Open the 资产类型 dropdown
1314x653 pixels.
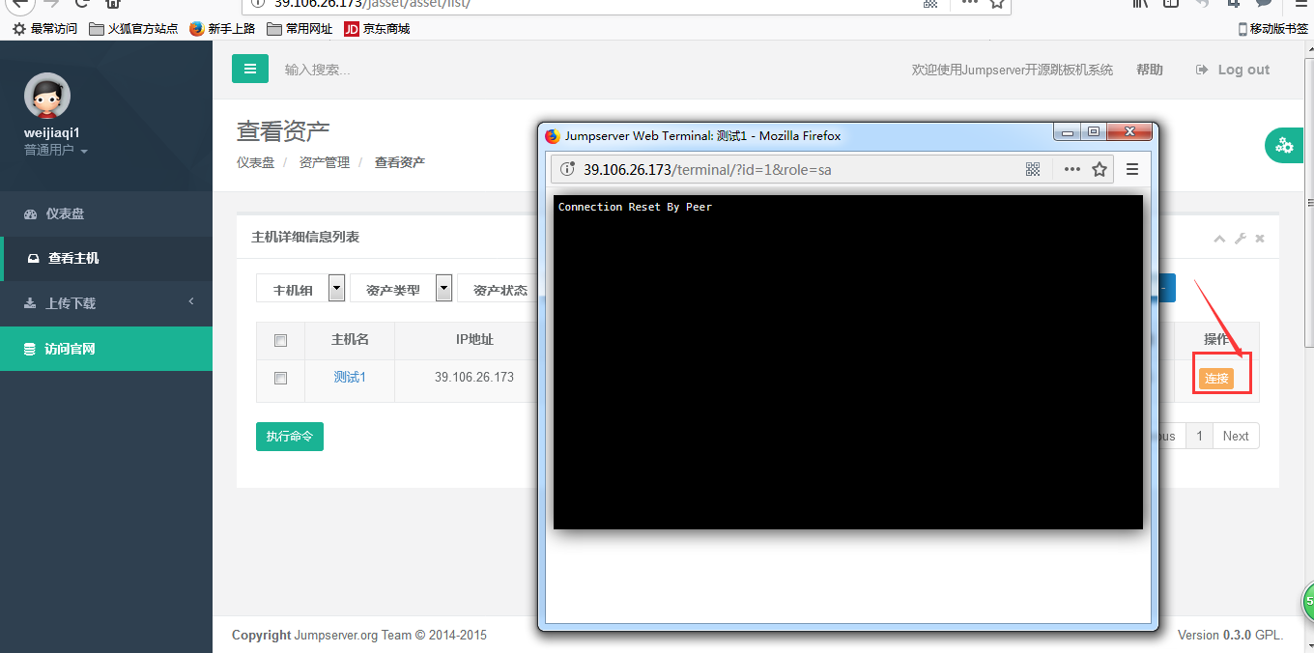[x=401, y=289]
